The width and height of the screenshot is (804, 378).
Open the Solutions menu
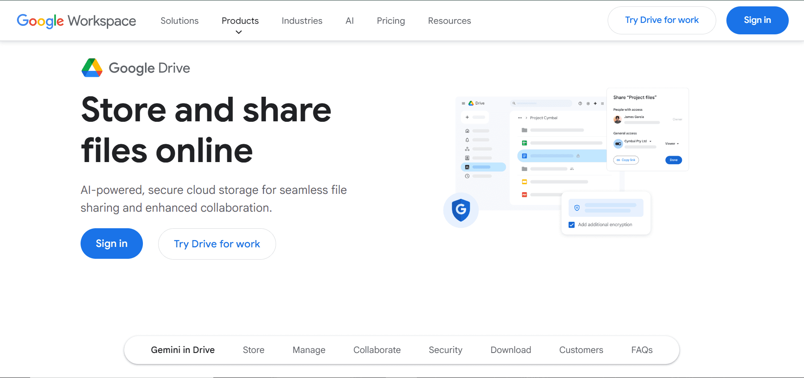pyautogui.click(x=179, y=21)
